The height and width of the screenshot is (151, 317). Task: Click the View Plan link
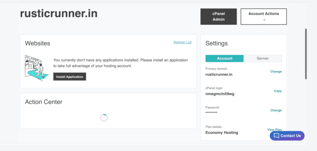274,129
